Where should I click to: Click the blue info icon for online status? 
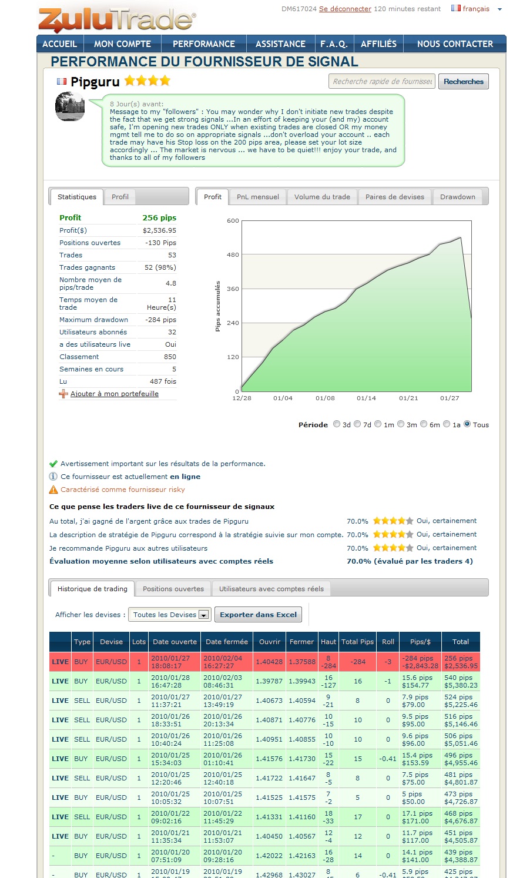[53, 477]
